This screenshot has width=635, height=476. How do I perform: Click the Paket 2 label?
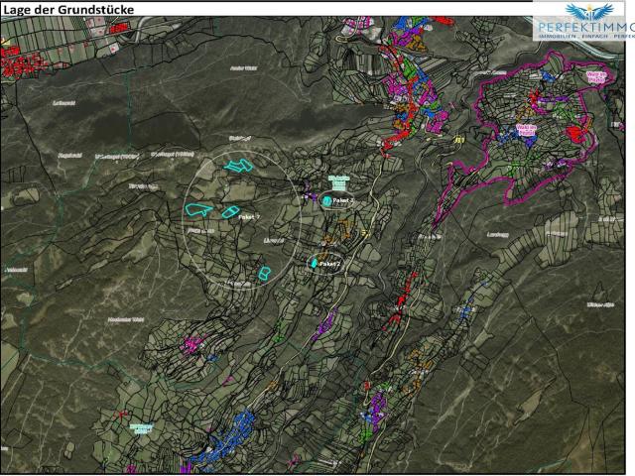(x=330, y=264)
